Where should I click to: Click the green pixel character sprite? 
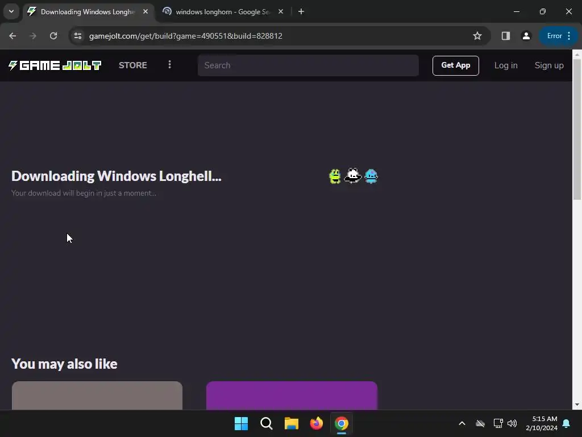click(335, 176)
